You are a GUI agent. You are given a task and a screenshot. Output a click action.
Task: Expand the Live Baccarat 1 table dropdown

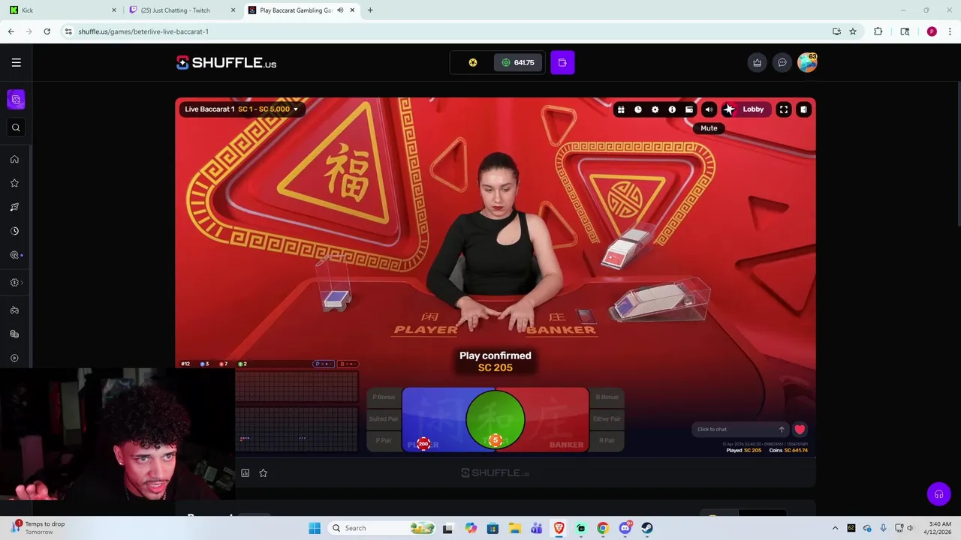241,109
